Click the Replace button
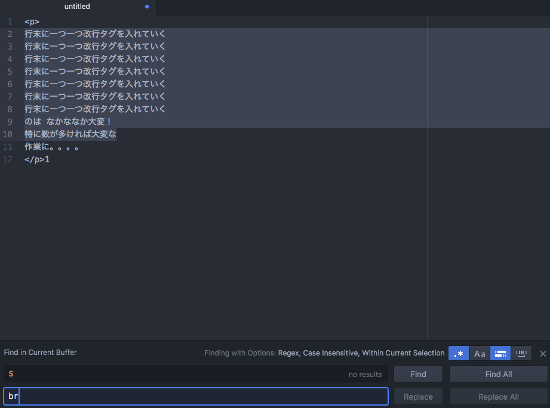The width and height of the screenshot is (550, 408). tap(418, 397)
